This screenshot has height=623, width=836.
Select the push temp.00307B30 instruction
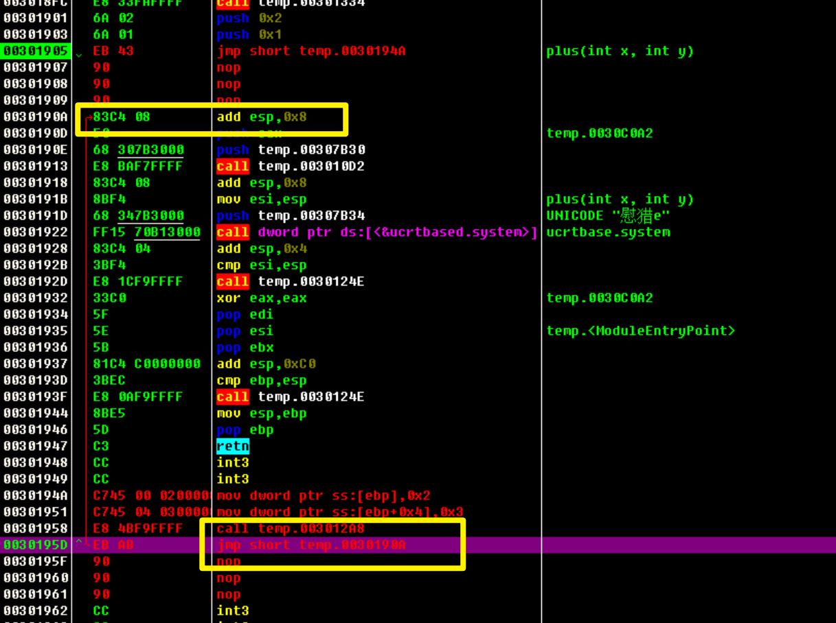[x=291, y=150]
